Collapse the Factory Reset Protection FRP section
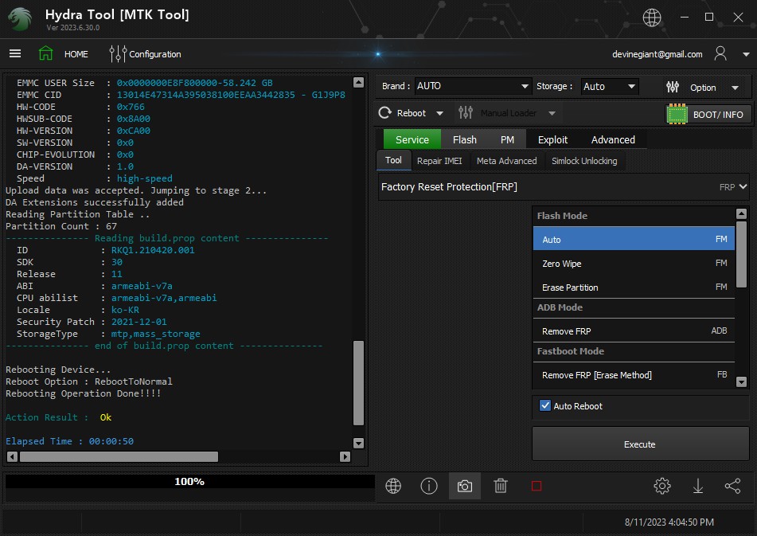The height and width of the screenshot is (536, 757). [x=743, y=186]
